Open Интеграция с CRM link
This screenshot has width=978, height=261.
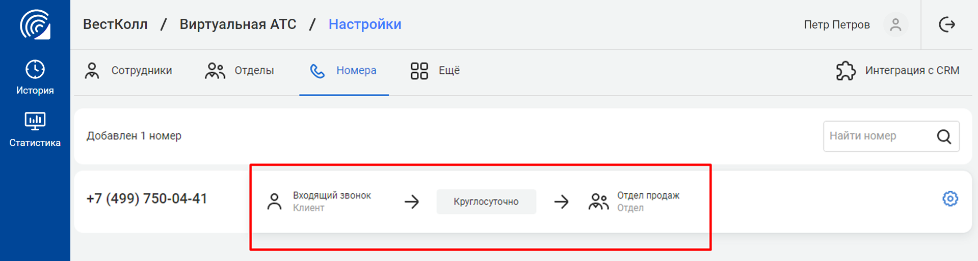coord(898,71)
